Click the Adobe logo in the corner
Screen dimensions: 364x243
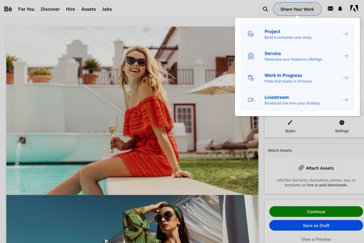[x=354, y=8]
